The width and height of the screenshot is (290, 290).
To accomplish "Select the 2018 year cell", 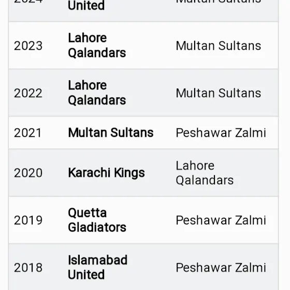I will tap(28, 267).
